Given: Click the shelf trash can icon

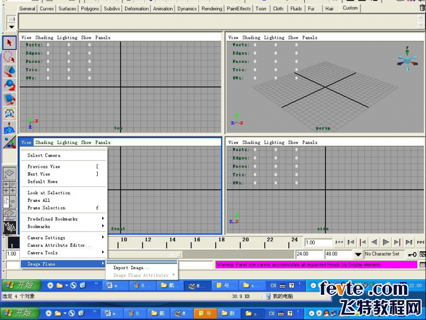Looking at the screenshot, I should [x=423, y=8].
